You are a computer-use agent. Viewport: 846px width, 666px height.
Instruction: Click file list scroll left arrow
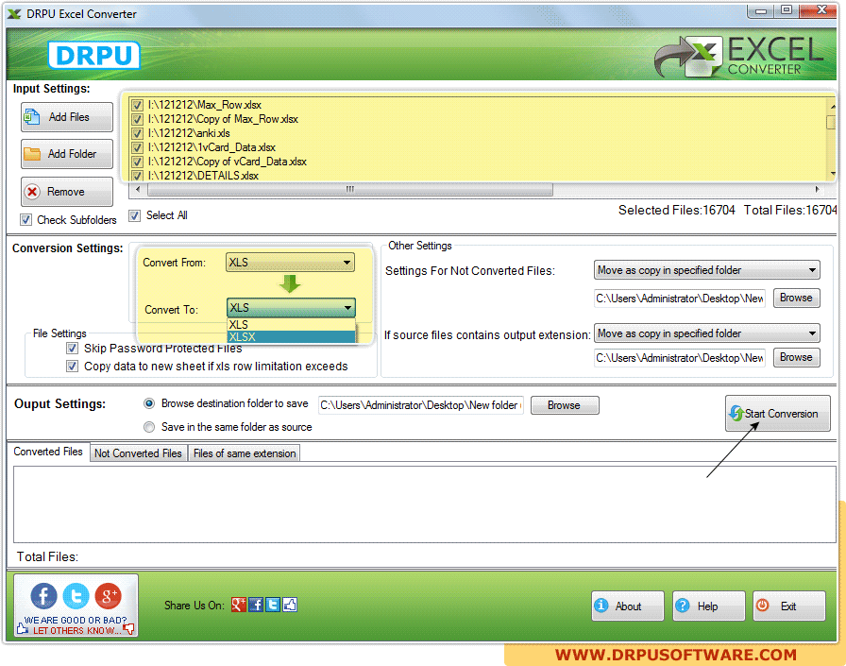point(138,190)
